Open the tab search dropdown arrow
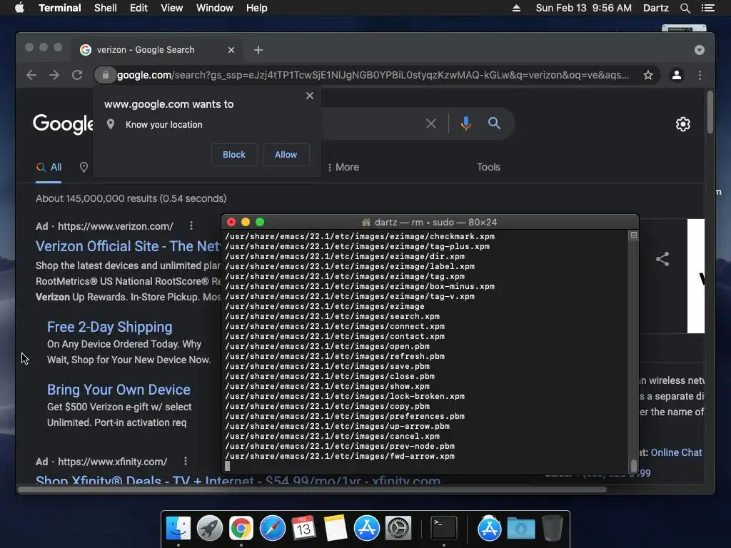Image resolution: width=731 pixels, height=548 pixels. (700, 50)
